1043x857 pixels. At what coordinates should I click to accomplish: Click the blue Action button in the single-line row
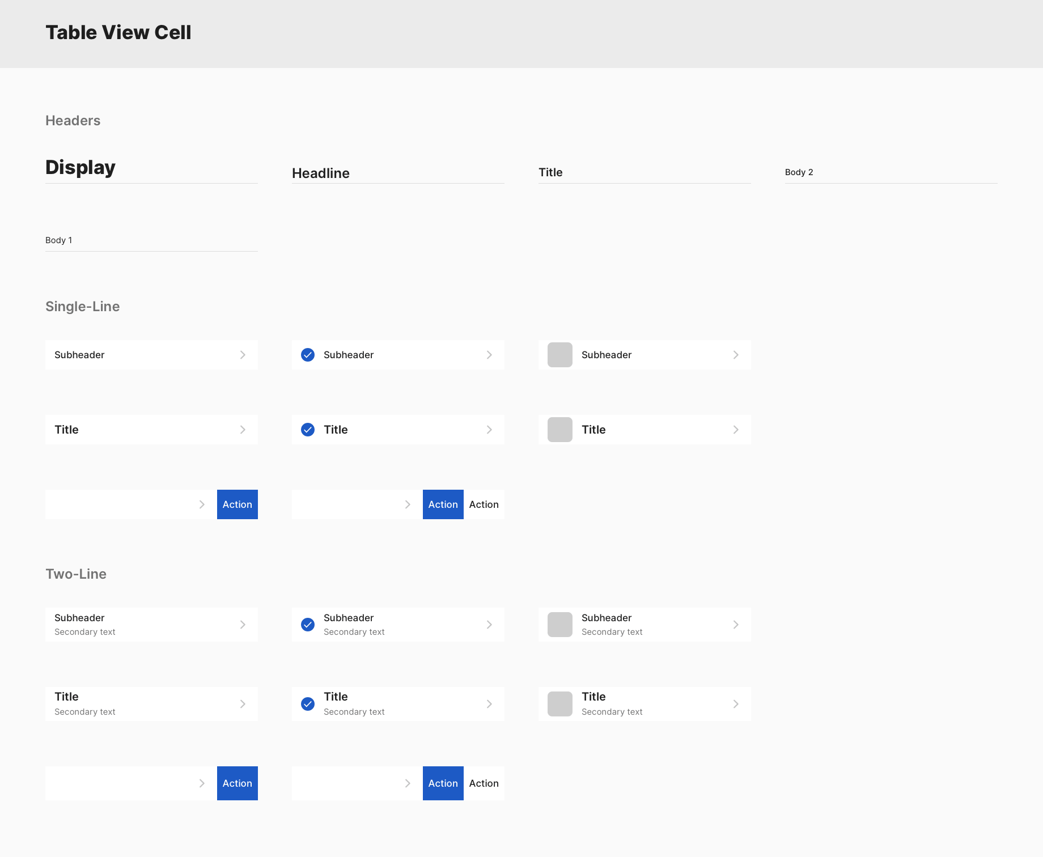tap(237, 504)
